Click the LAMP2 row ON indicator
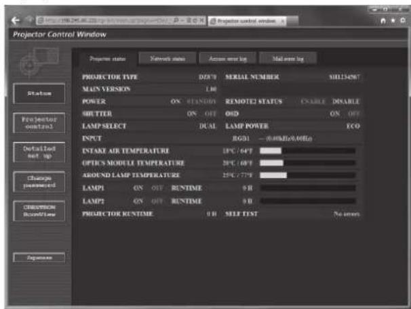Viewport: 411px width, 309px height. click(x=138, y=201)
